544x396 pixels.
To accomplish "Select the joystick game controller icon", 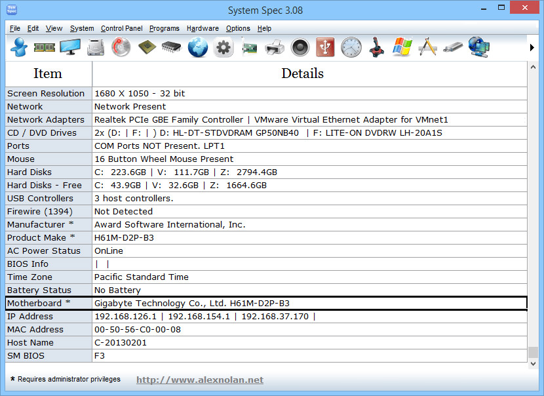I will click(376, 47).
